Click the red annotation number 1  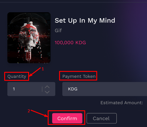(x=43, y=69)
